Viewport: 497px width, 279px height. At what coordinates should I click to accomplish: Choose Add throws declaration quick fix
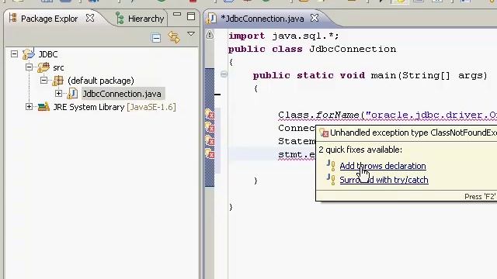[383, 166]
